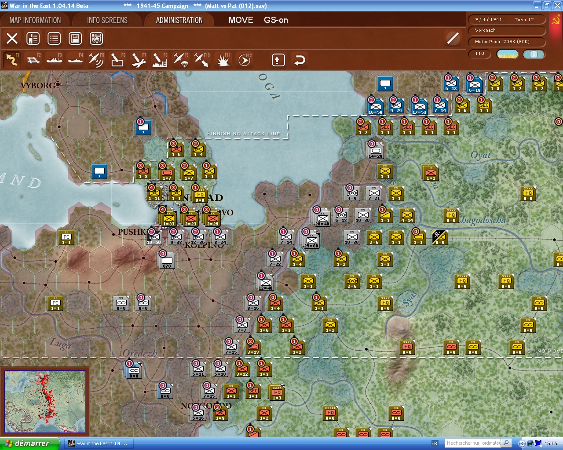Click the blue 0 indicator in the info panel

pyautogui.click(x=534, y=54)
